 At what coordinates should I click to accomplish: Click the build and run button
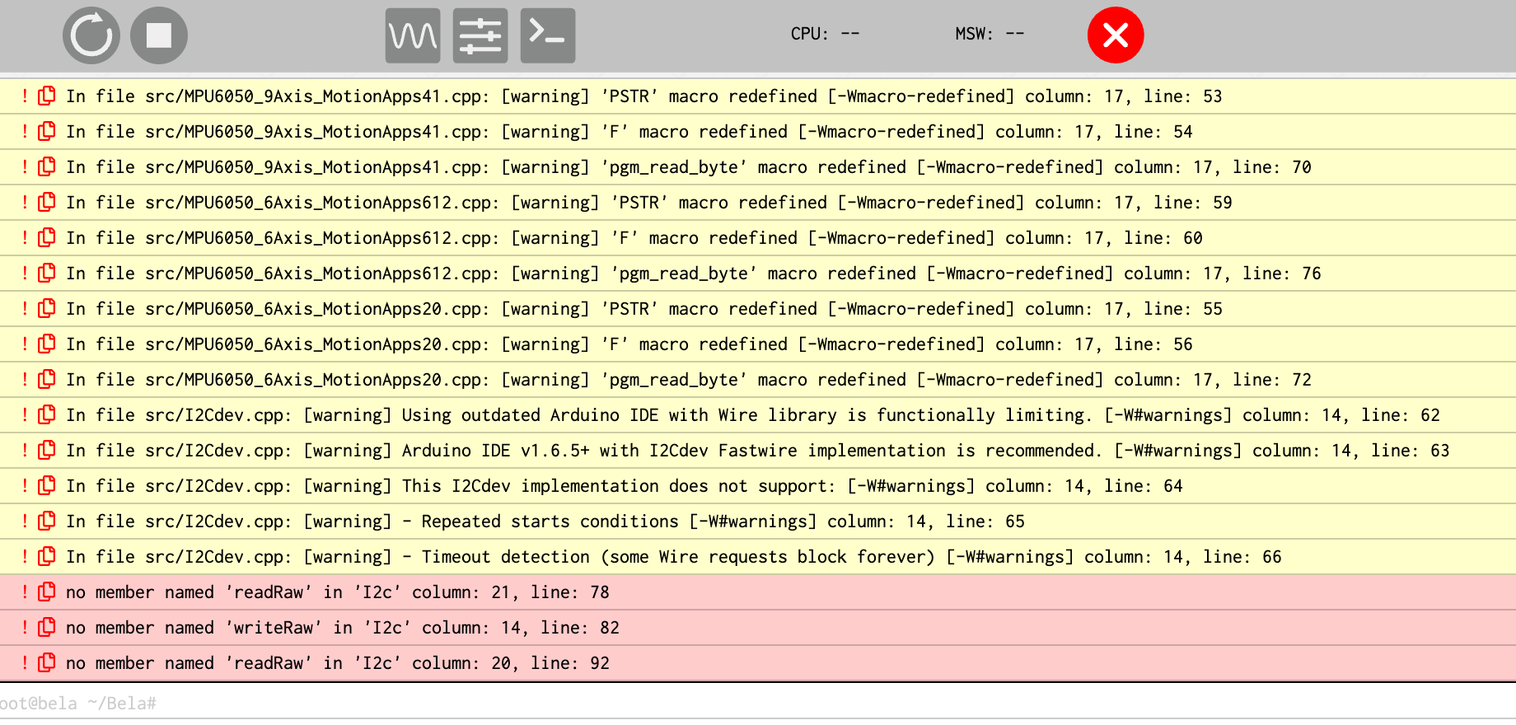(91, 35)
